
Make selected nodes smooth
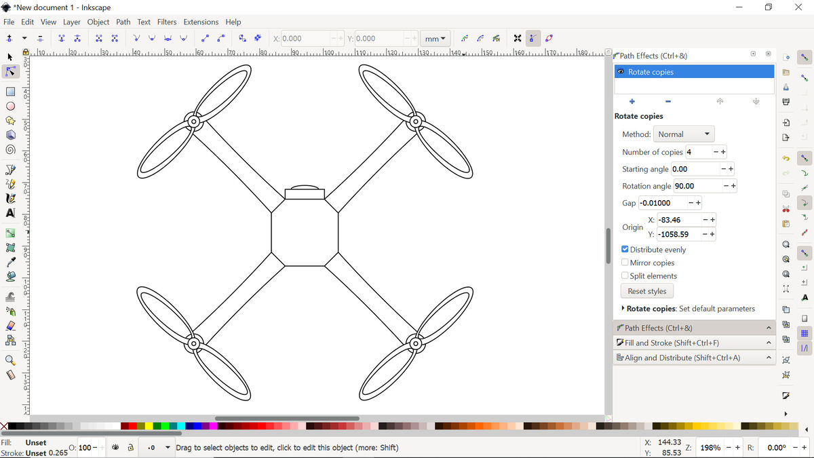[x=152, y=39]
